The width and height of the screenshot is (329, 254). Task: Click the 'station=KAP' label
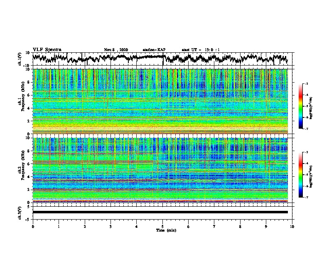(154, 50)
